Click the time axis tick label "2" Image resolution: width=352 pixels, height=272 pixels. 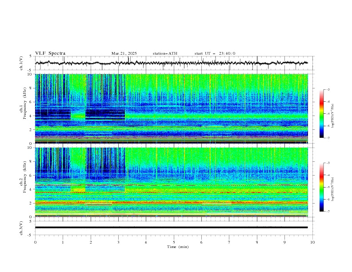pyautogui.click(x=91, y=242)
